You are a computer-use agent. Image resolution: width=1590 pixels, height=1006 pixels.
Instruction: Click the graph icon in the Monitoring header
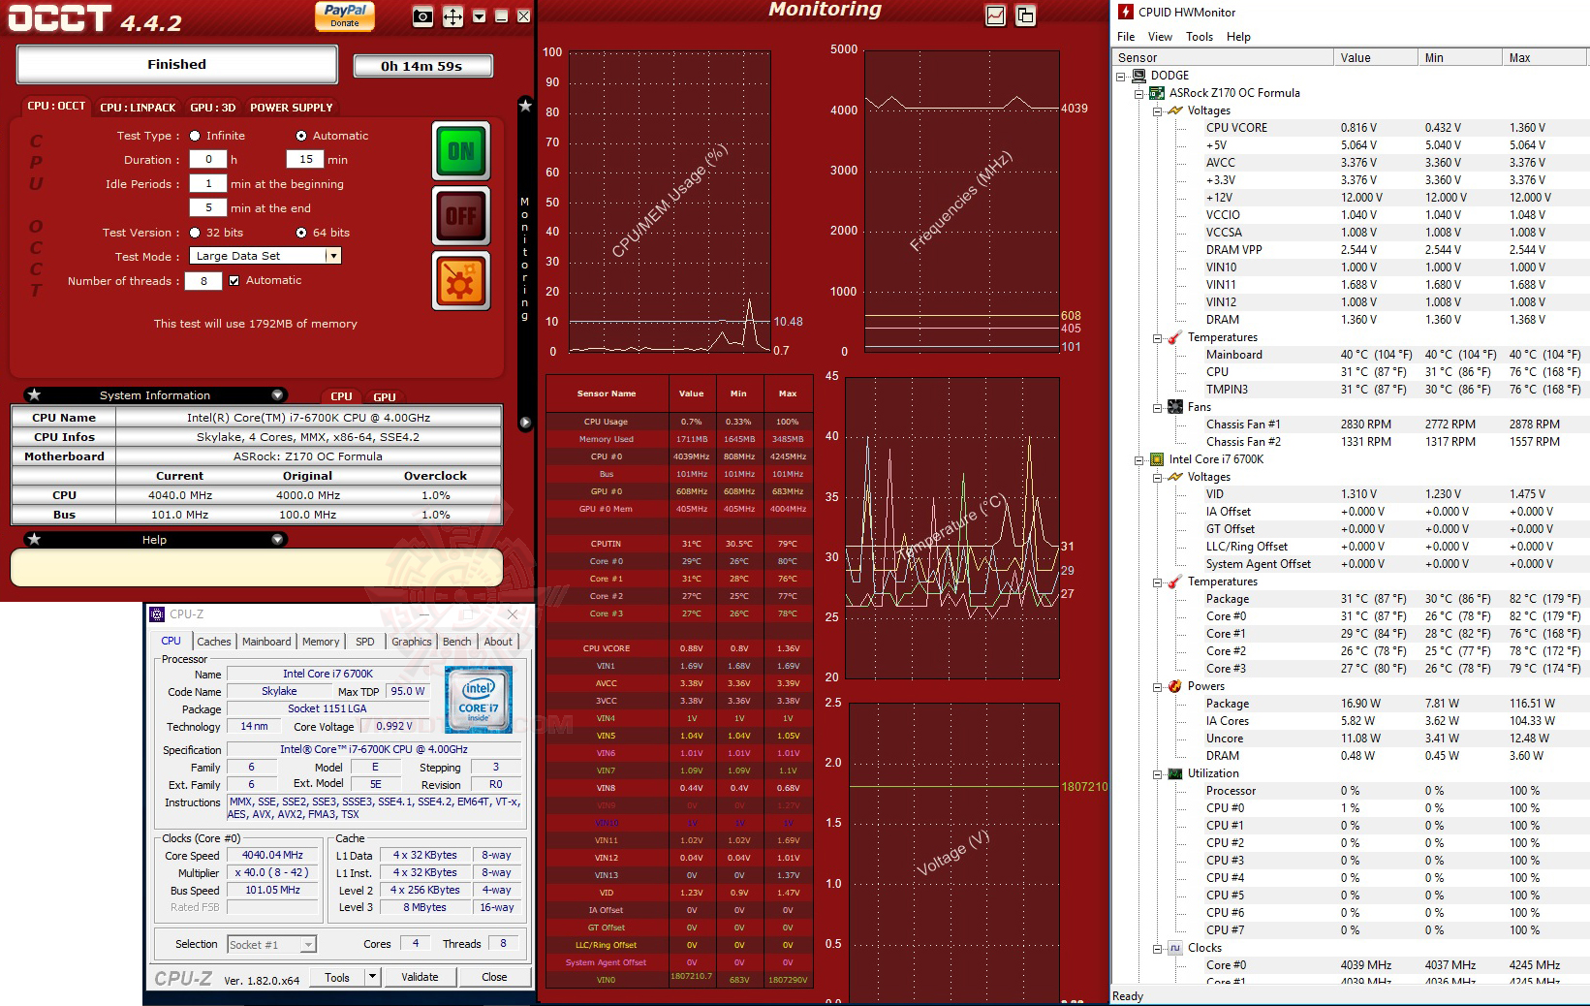[995, 16]
